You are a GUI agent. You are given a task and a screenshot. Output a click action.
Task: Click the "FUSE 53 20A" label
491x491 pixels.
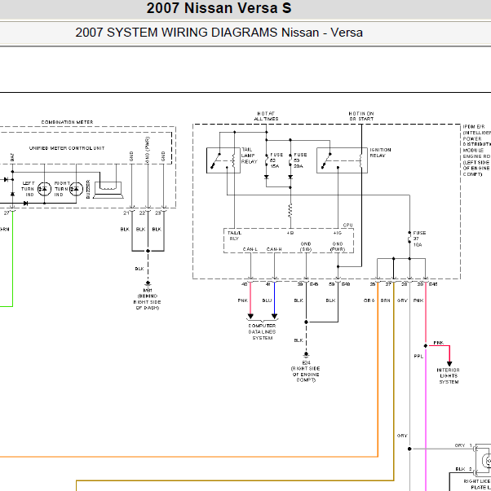point(300,160)
